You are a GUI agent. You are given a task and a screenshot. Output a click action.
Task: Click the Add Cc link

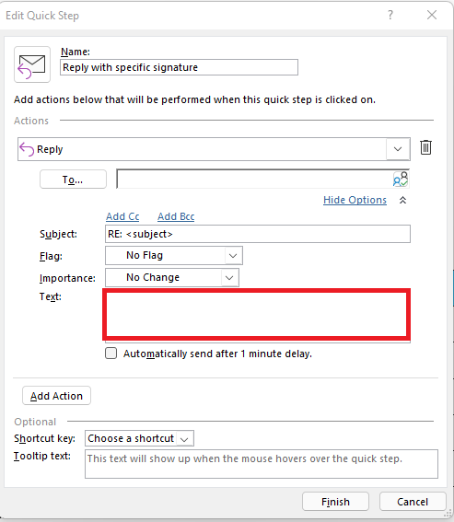122,216
